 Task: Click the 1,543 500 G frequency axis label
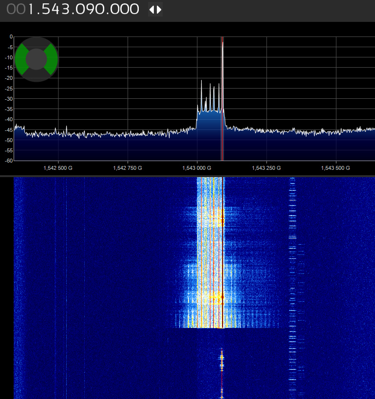click(x=336, y=168)
